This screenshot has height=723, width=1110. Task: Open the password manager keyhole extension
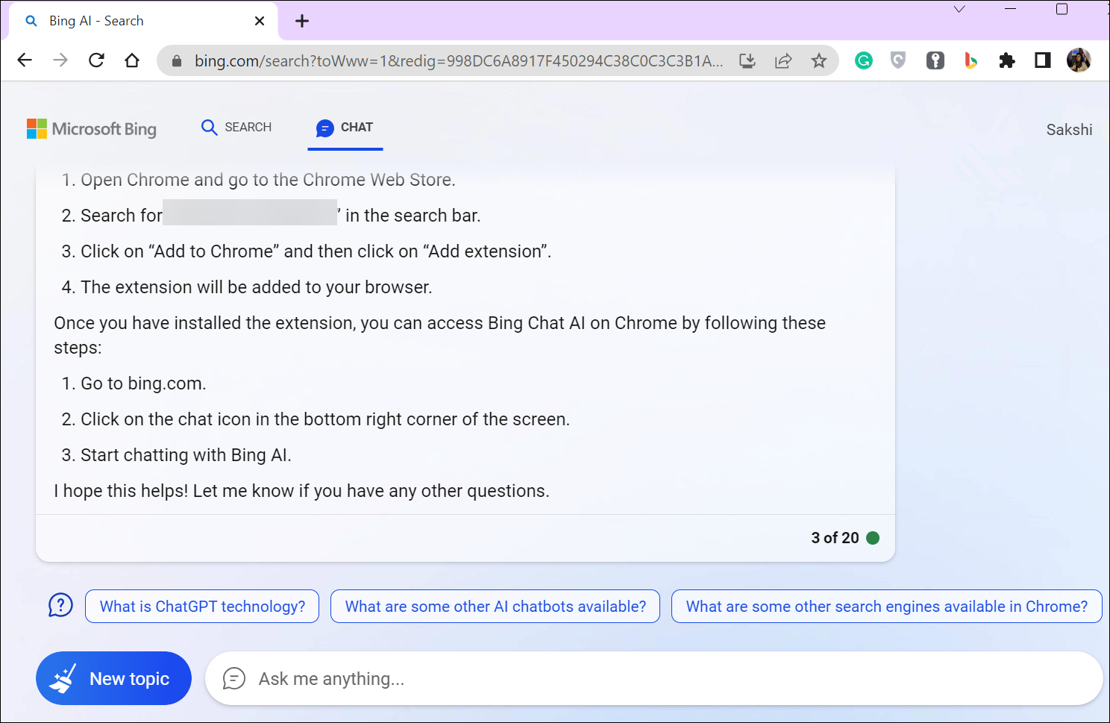935,61
